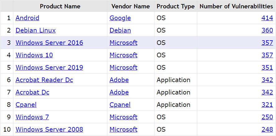The width and height of the screenshot is (276, 136).
Task: Click Adobe vendor link for Acrobat Reader Dc
Action: [x=119, y=80]
